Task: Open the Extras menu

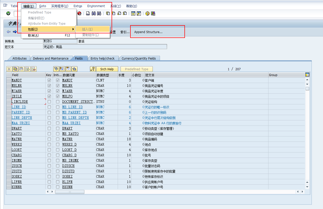Action: click(x=78, y=6)
